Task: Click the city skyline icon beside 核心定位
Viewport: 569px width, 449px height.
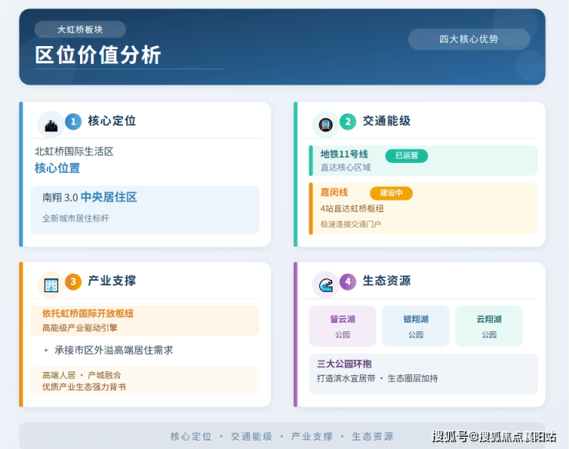Action: click(x=52, y=125)
